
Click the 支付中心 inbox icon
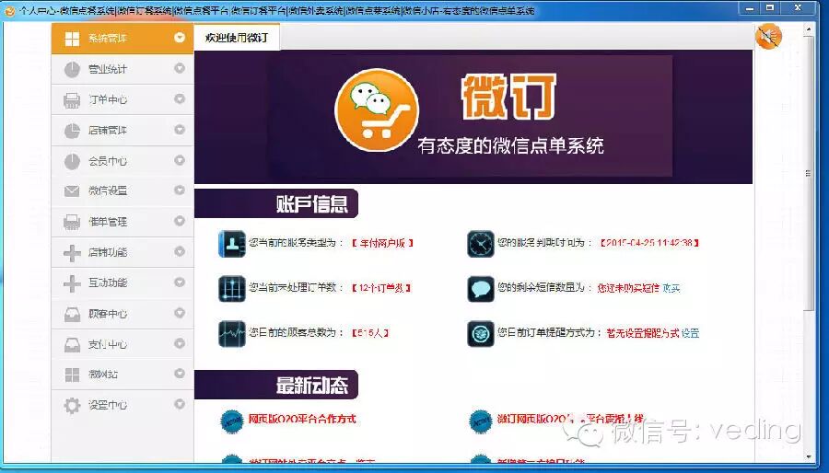coord(72,344)
